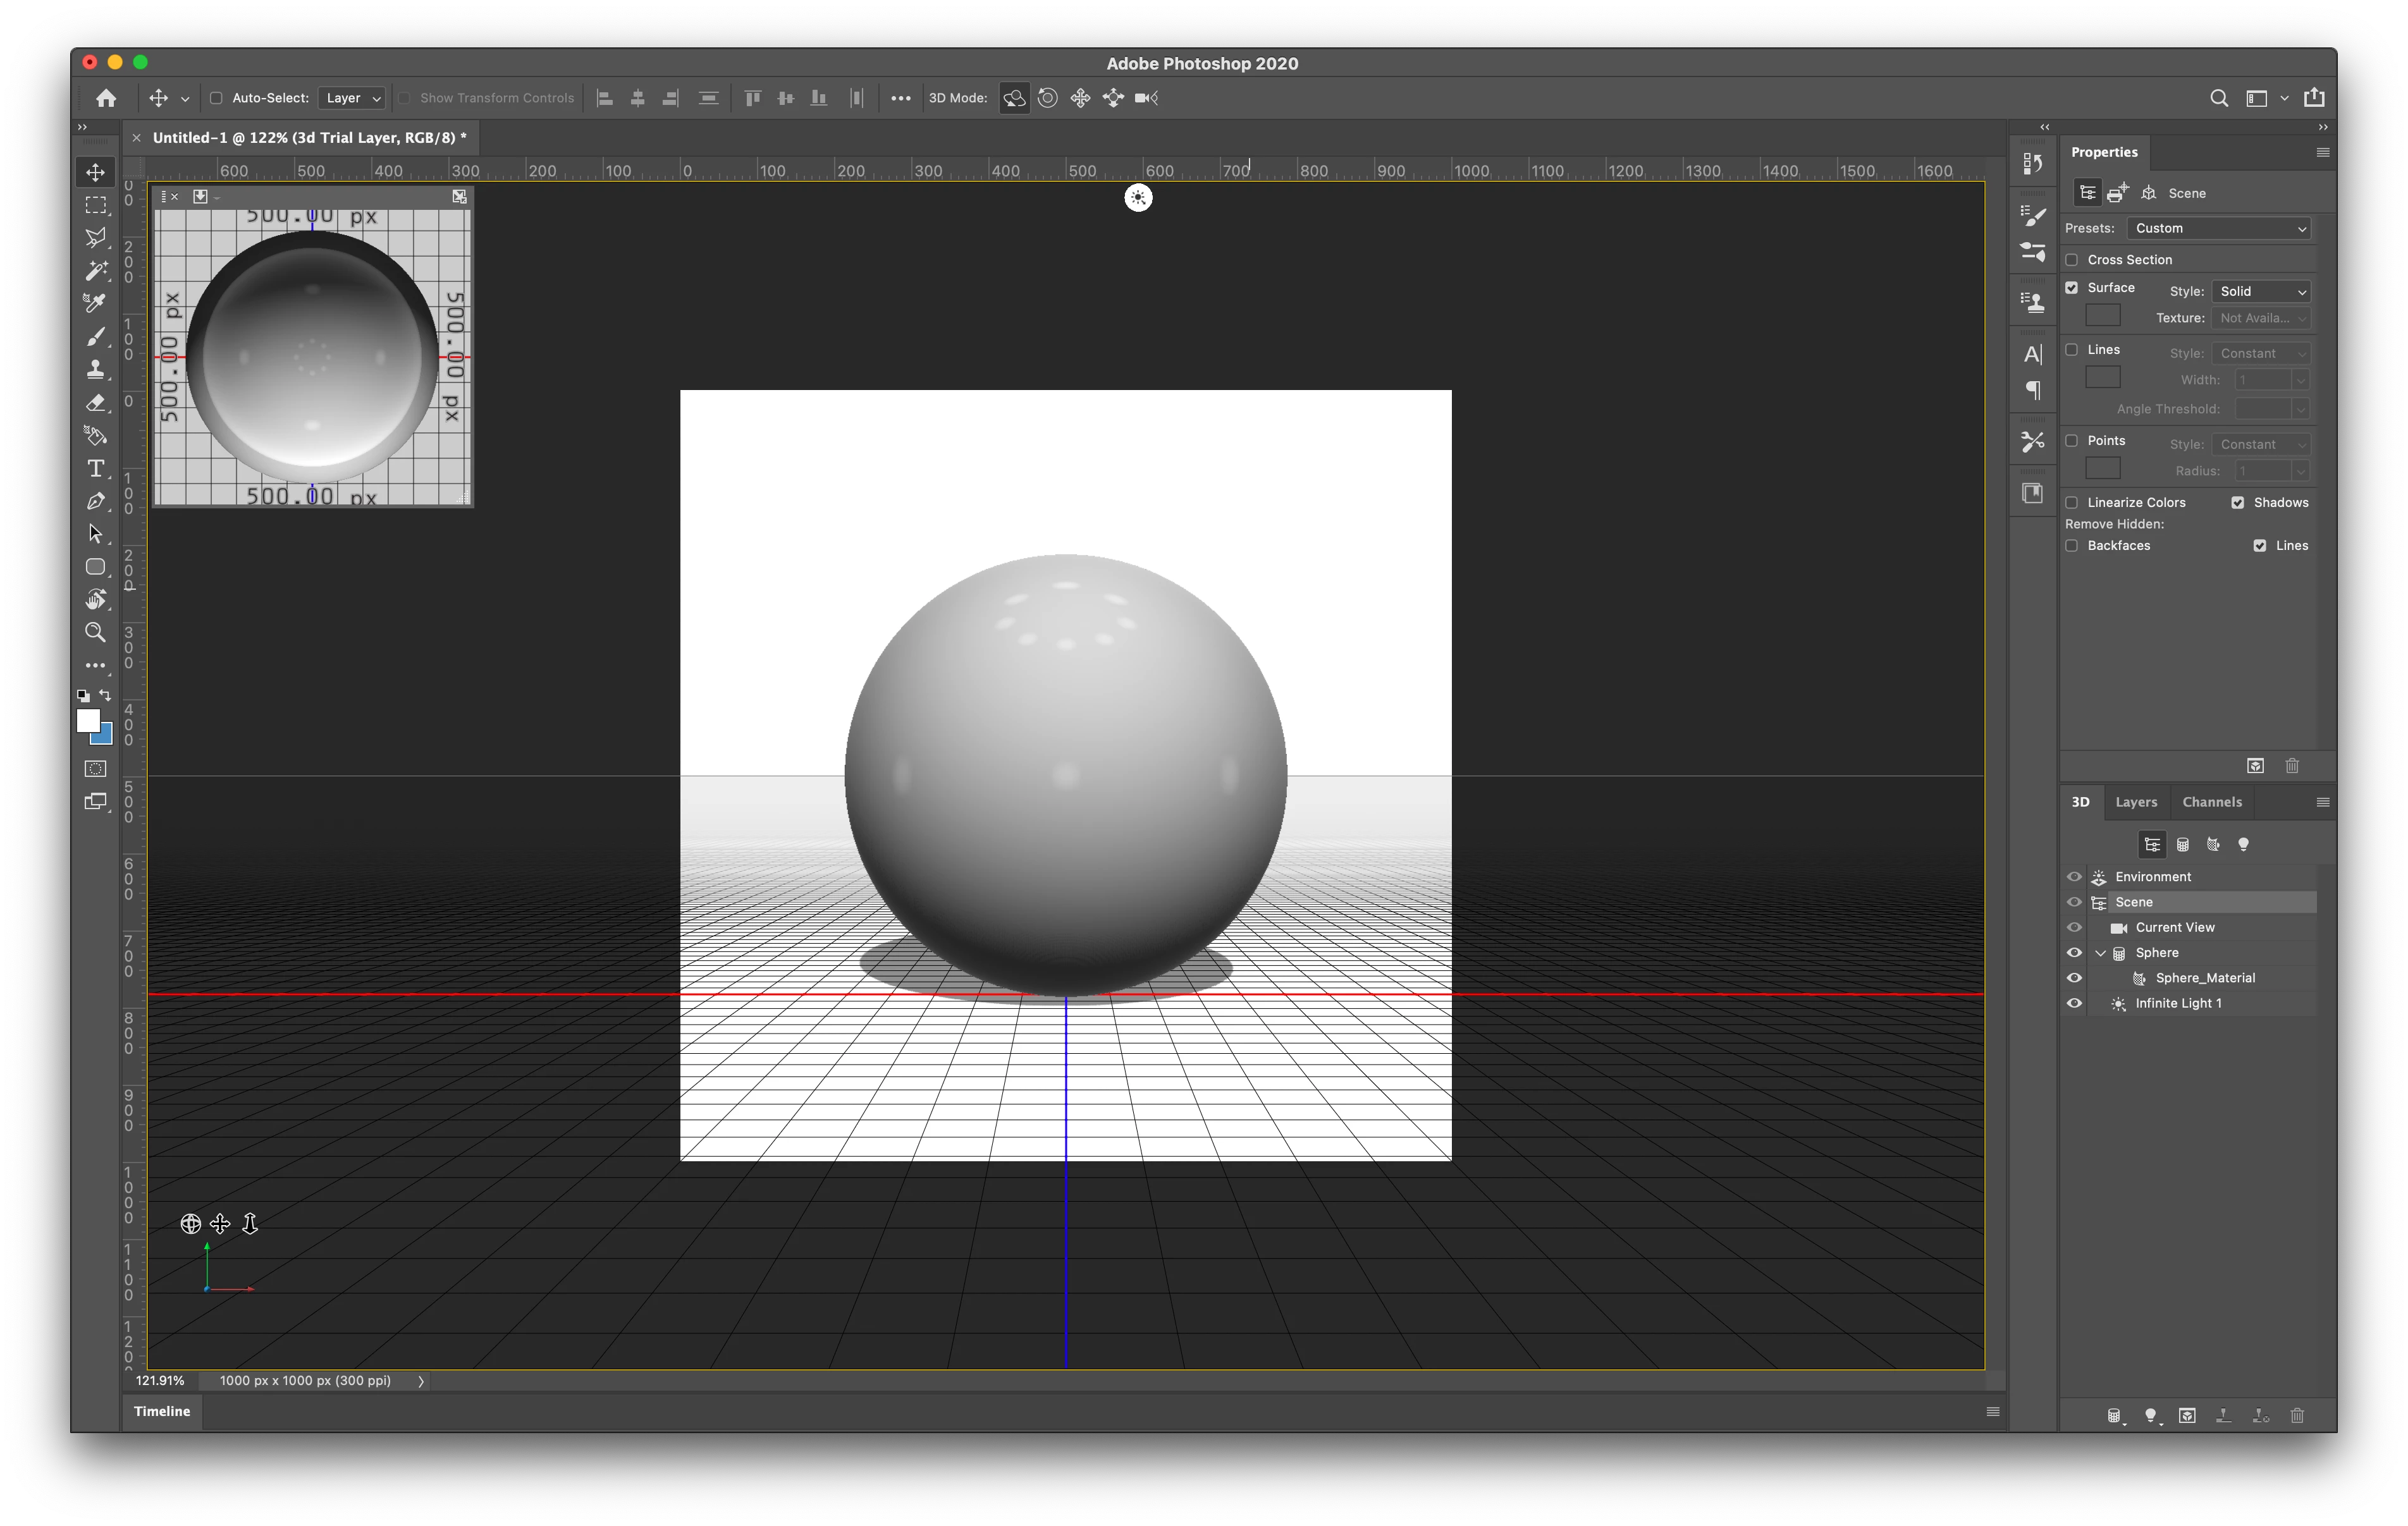The image size is (2408, 1526).
Task: Click Roll 3D object mode icon
Action: coord(1047,98)
